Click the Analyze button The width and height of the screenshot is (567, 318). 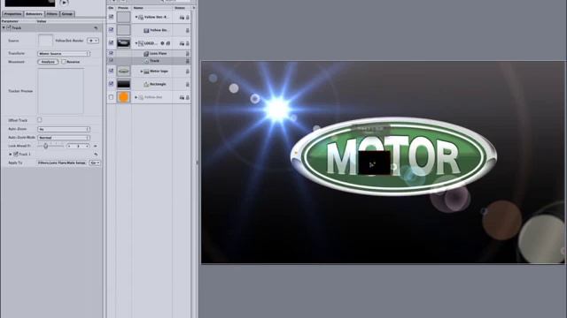pyautogui.click(x=48, y=62)
